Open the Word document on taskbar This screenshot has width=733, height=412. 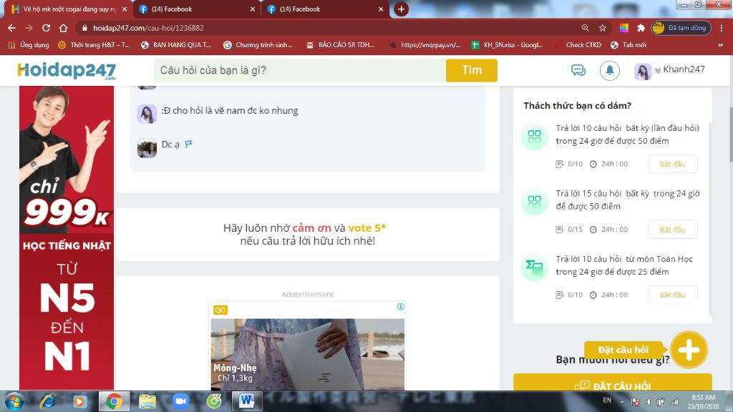247,402
